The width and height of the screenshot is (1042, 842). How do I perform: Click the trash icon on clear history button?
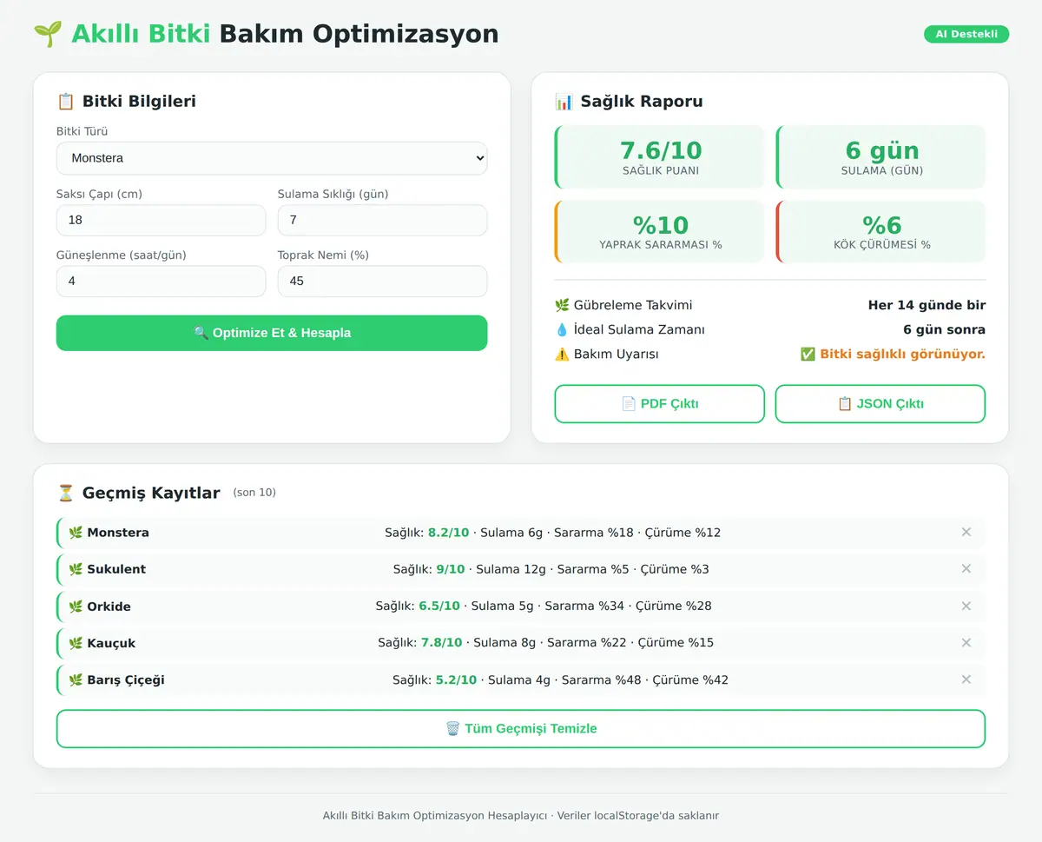tap(452, 729)
